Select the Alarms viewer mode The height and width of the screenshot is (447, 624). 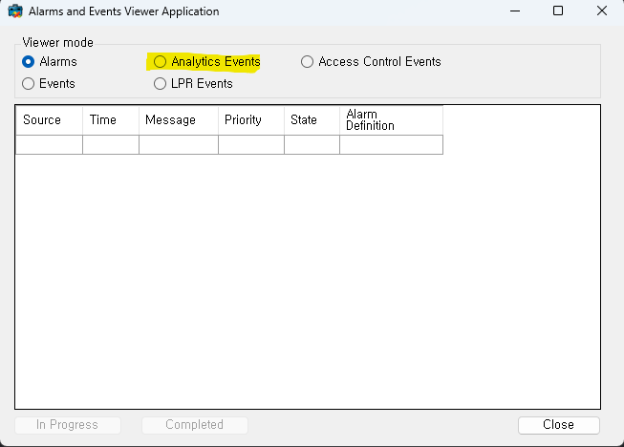pos(29,62)
